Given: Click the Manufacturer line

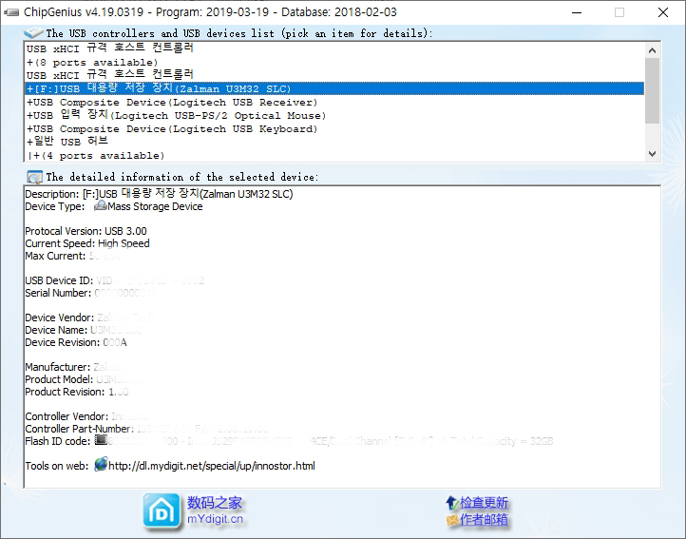Looking at the screenshot, I should (76, 367).
